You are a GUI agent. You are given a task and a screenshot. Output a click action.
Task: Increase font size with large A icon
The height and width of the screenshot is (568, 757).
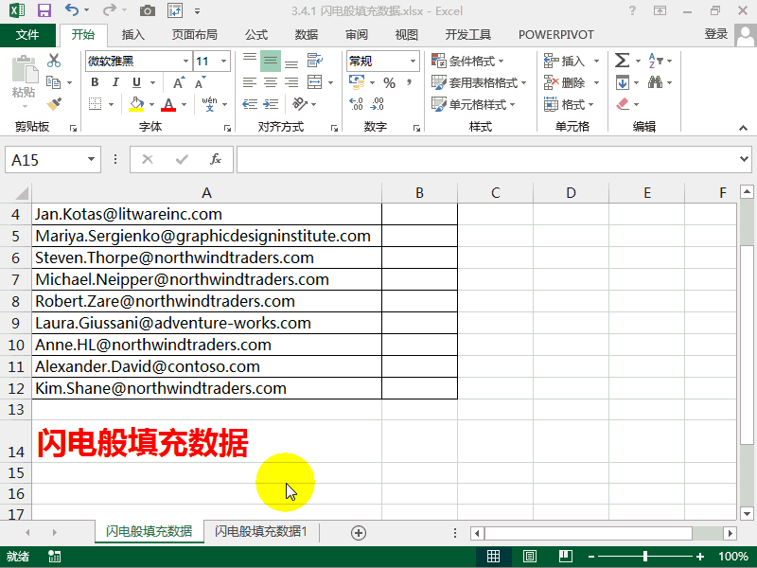179,82
